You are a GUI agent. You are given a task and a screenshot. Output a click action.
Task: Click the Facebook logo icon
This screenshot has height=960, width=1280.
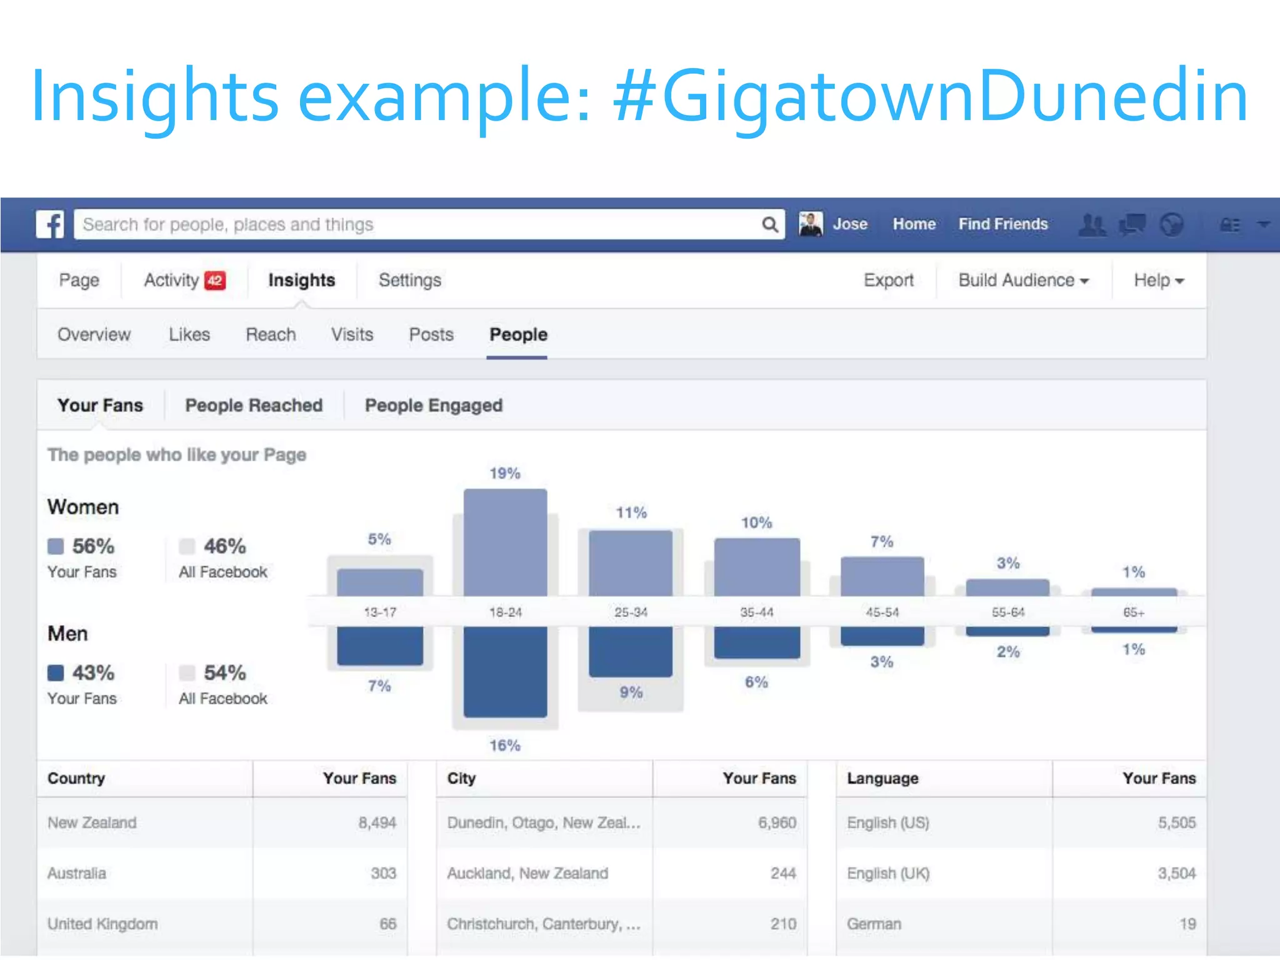pos(50,224)
